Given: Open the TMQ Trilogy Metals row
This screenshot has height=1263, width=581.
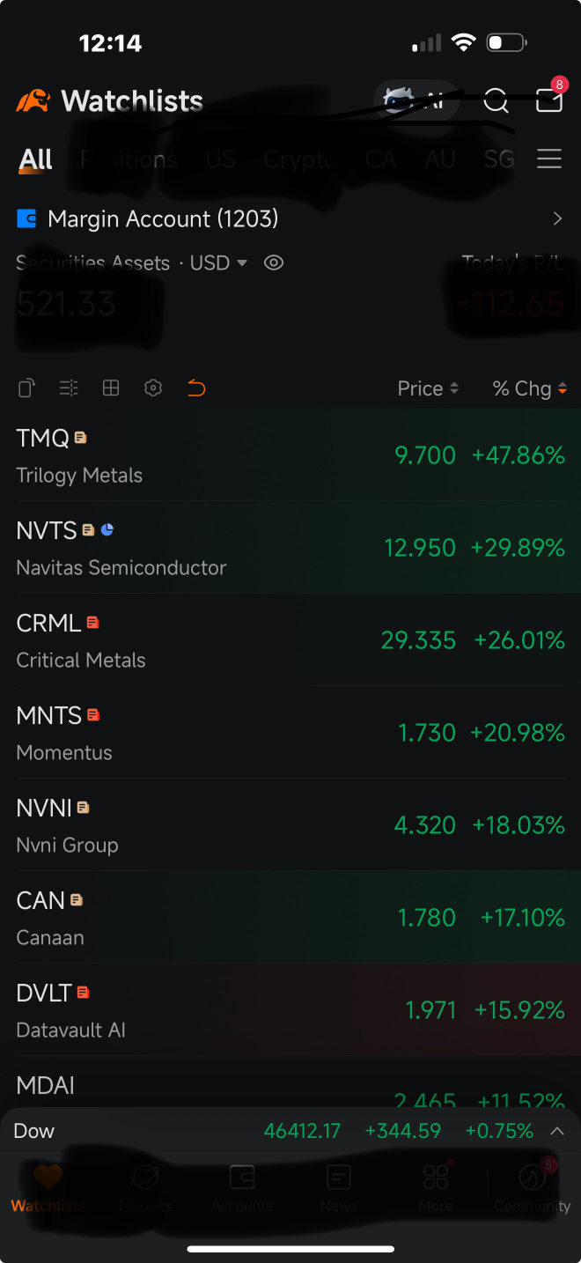Looking at the screenshot, I should (290, 455).
